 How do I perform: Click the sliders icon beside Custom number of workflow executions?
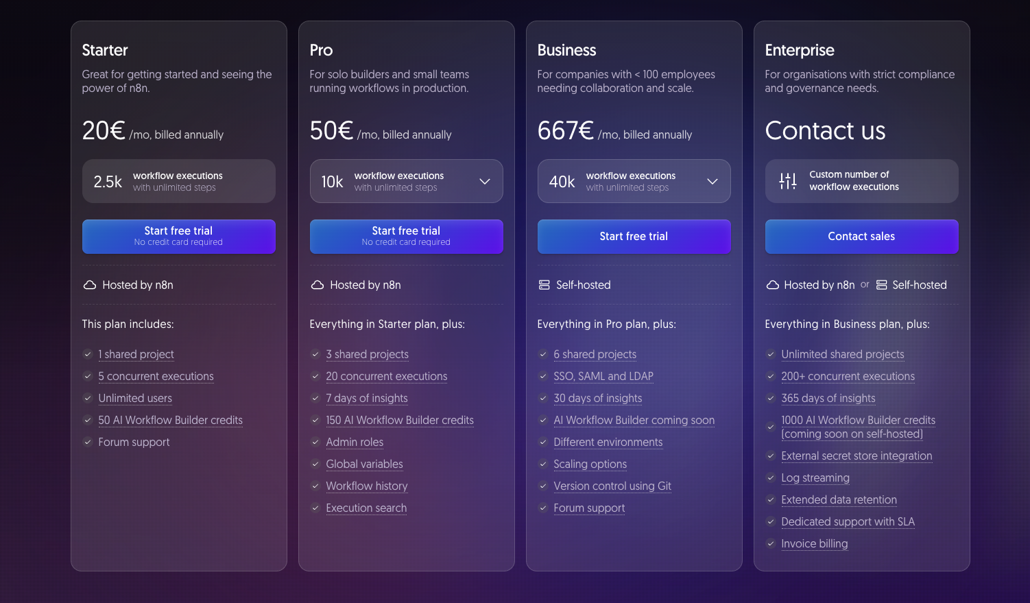pos(787,180)
